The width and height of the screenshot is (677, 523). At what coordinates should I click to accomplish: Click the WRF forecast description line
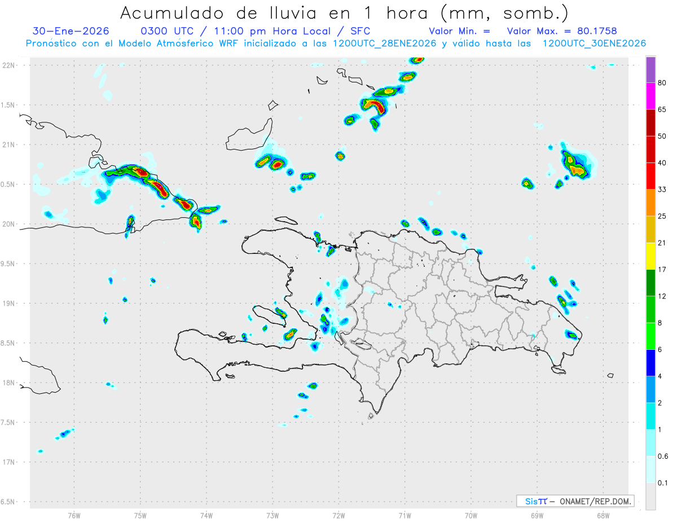click(336, 43)
